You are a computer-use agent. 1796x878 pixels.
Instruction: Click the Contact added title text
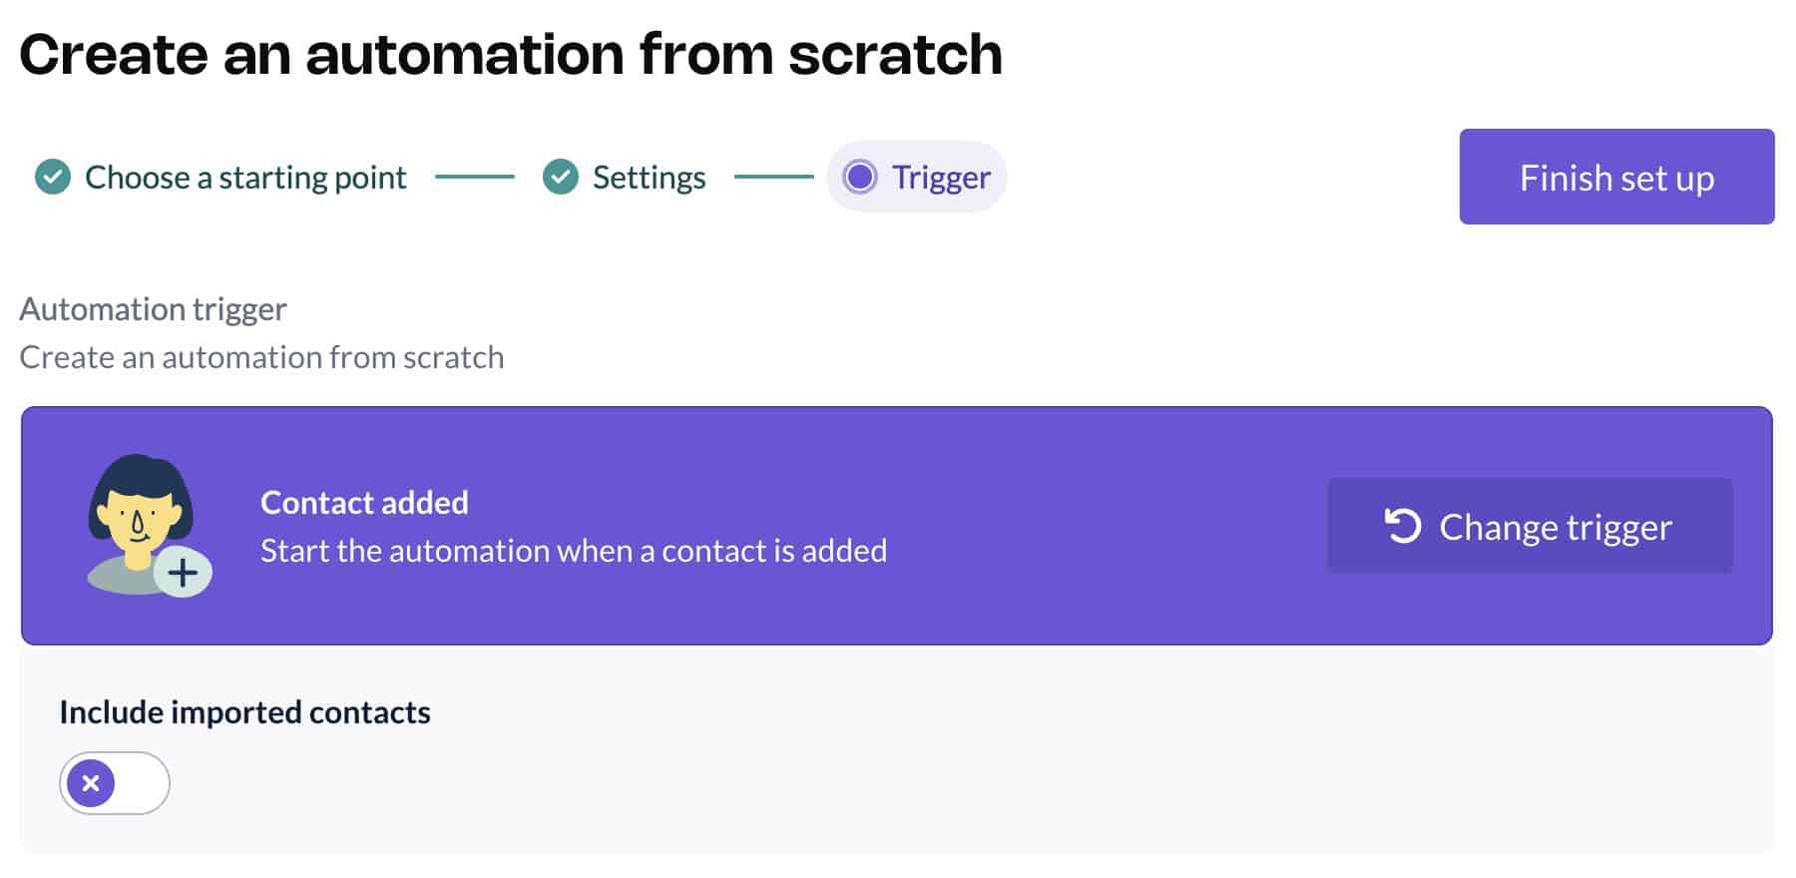coord(364,502)
